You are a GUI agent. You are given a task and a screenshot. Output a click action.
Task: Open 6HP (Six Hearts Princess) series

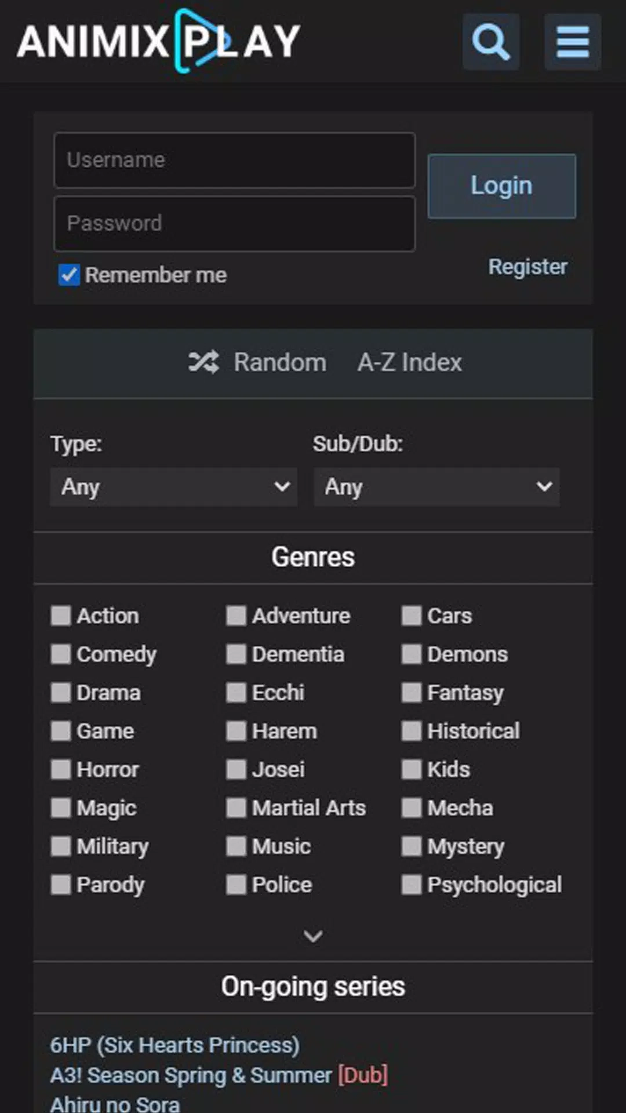[174, 1045]
